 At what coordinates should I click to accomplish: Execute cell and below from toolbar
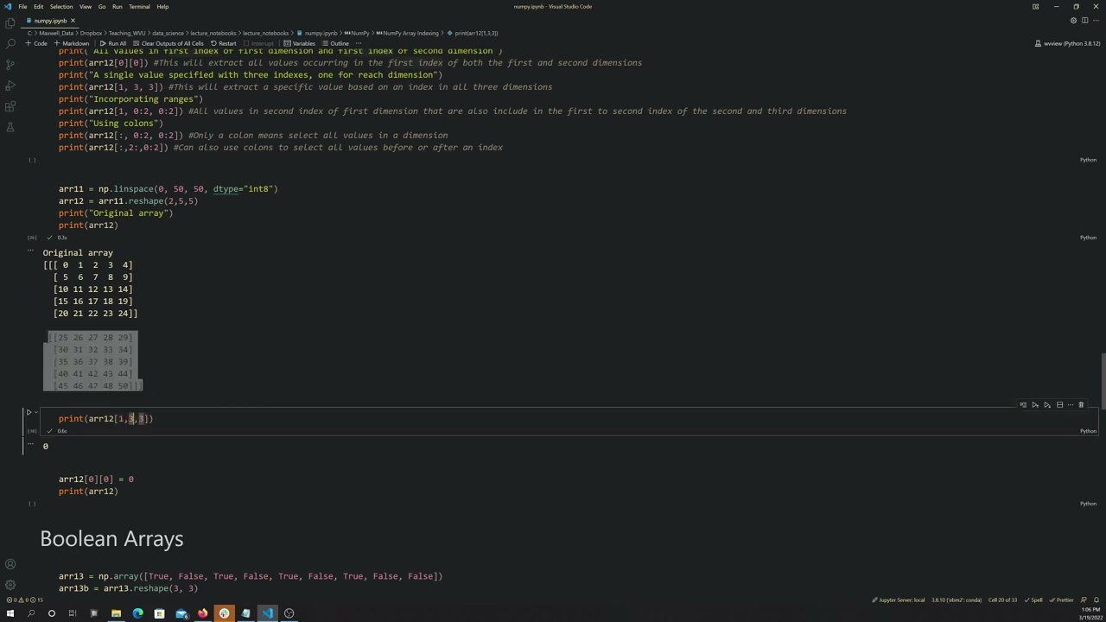(x=1047, y=404)
